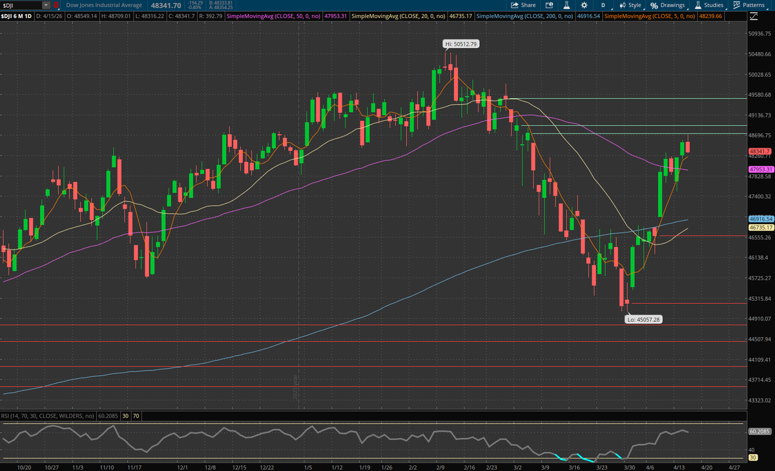Click the Patterns chart icon

pyautogui.click(x=736, y=5)
